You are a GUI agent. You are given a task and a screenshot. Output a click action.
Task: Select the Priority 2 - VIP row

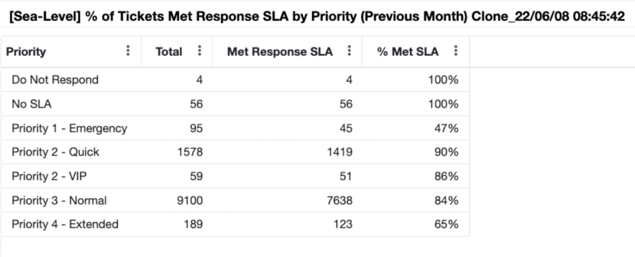point(235,176)
